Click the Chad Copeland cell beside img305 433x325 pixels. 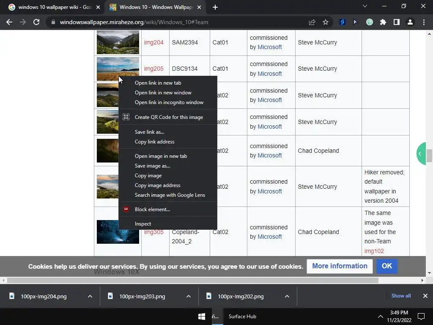click(328, 232)
